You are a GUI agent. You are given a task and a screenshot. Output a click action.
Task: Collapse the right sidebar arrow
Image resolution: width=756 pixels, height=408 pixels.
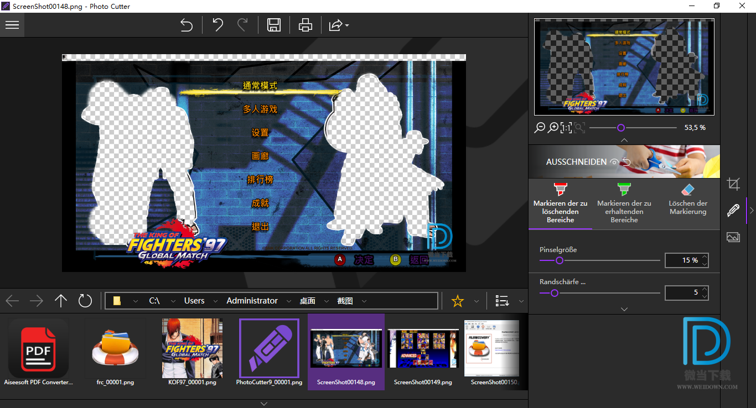[751, 210]
